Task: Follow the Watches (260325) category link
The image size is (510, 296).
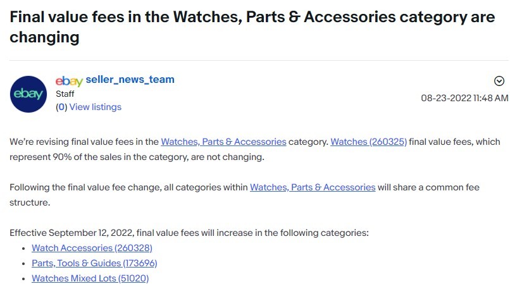Action: (x=368, y=142)
